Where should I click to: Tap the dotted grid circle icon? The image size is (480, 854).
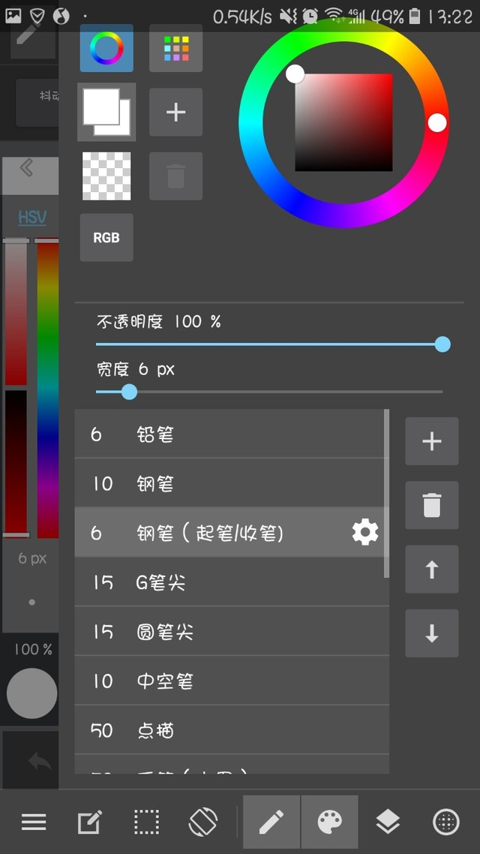pos(446,822)
